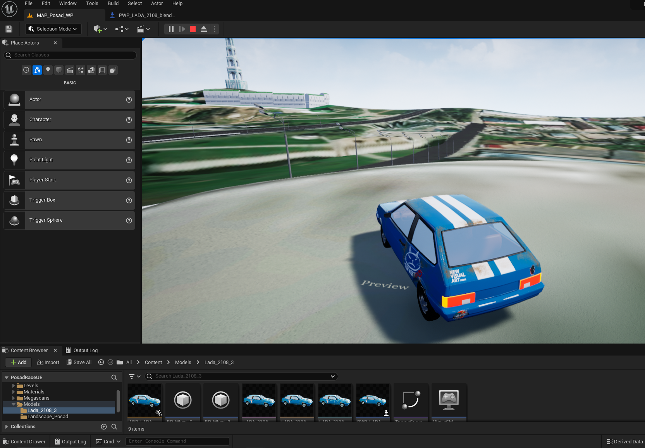Select the TorqueCurve asset thumbnail
645x448 pixels.
(x=411, y=402)
